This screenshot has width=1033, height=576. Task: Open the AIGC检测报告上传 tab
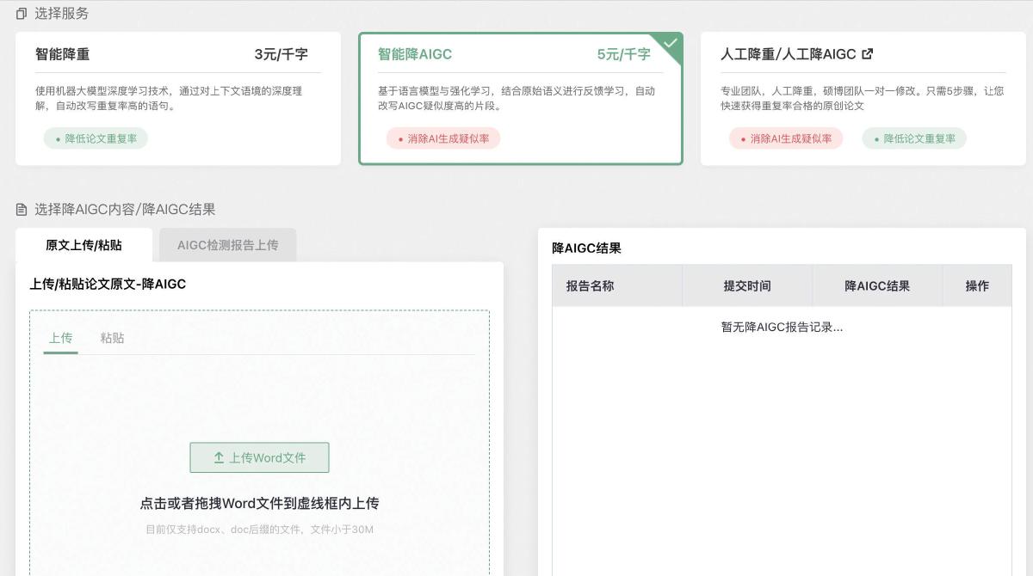tap(227, 245)
